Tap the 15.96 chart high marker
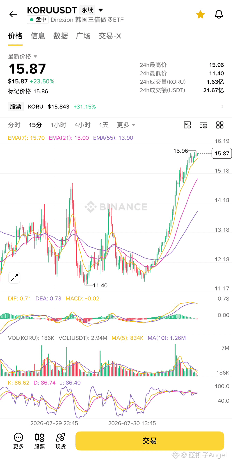Image resolution: width=232 pixels, height=462 pixels. [181, 151]
